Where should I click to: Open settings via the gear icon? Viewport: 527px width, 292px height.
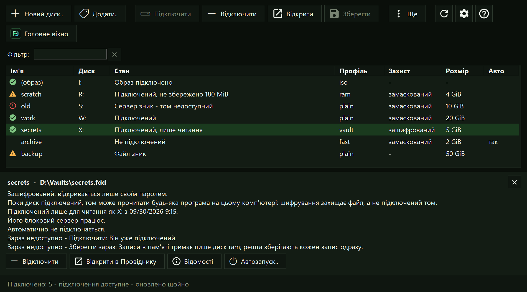[464, 14]
